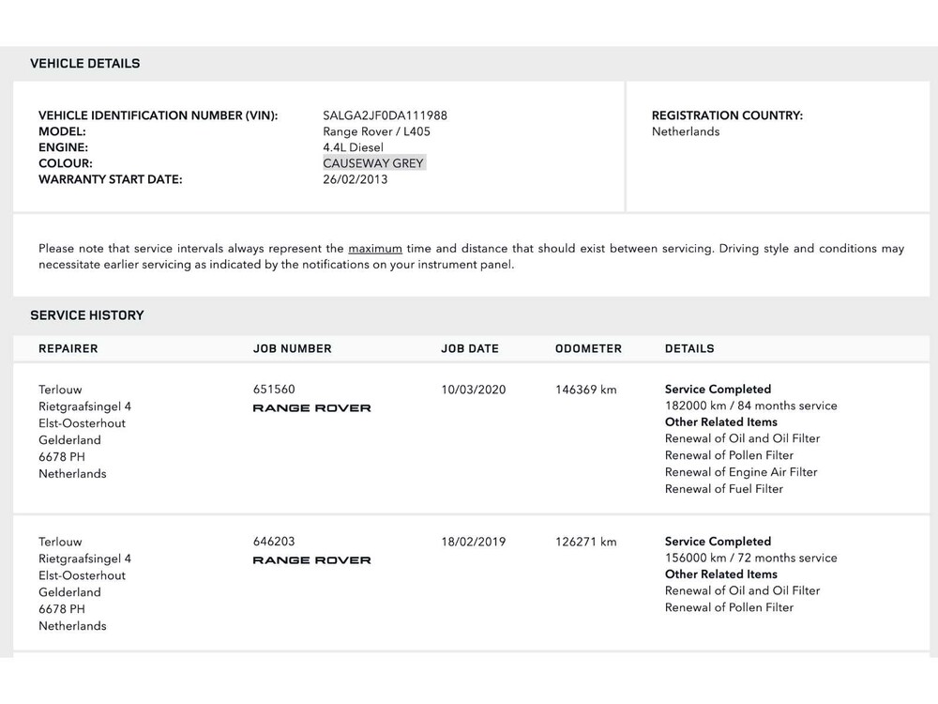Click the VIN number SALGA2JF0DA111988
Screen dimensions: 938x704
385,115
